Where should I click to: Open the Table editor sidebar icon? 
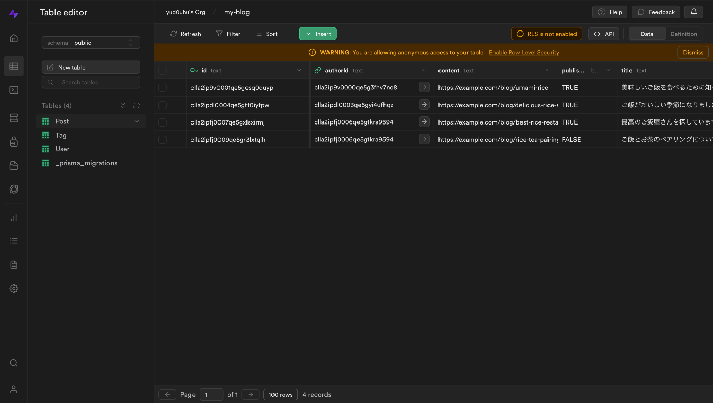click(14, 66)
